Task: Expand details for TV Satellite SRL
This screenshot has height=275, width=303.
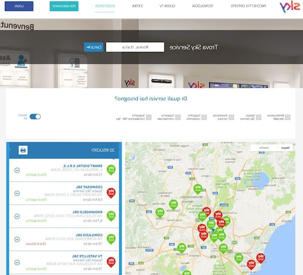Action: click(x=17, y=263)
